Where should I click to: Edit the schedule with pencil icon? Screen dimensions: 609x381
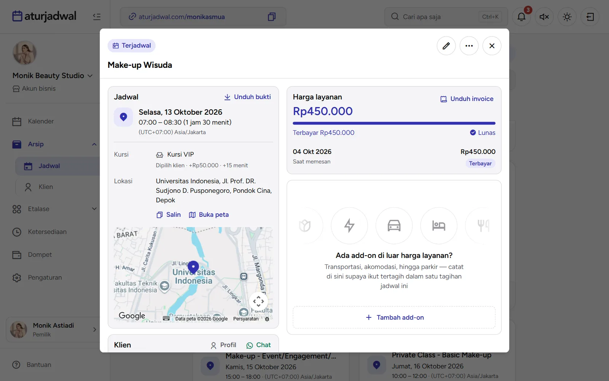point(446,46)
